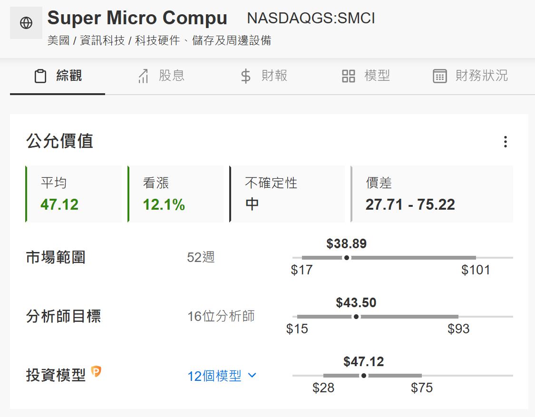This screenshot has width=535, height=417.
Task: Open the 模型 models tab
Action: tap(365, 76)
